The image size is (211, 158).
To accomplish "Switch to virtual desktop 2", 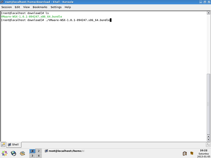I will 39,151.
